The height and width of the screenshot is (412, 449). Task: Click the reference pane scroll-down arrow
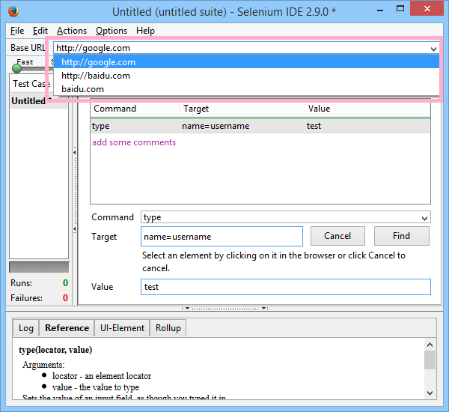(x=430, y=393)
